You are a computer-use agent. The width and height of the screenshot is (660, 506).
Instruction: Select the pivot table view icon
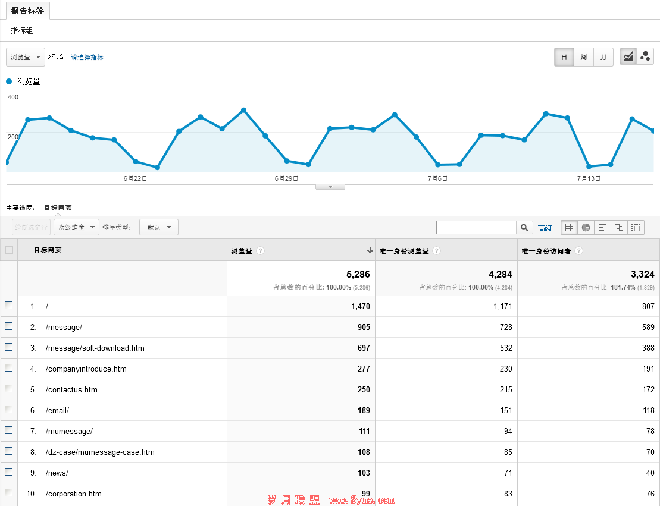(636, 228)
